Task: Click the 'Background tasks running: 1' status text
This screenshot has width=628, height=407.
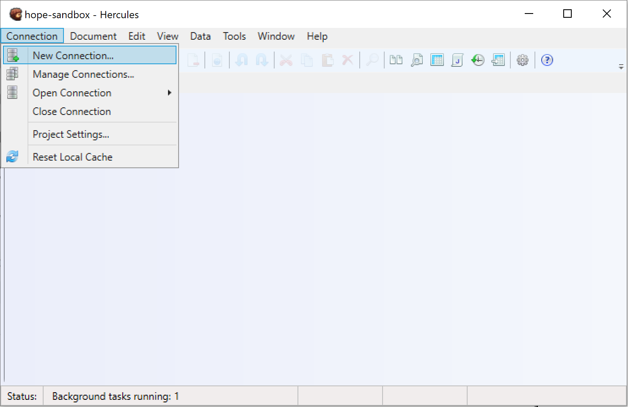Action: pos(116,396)
